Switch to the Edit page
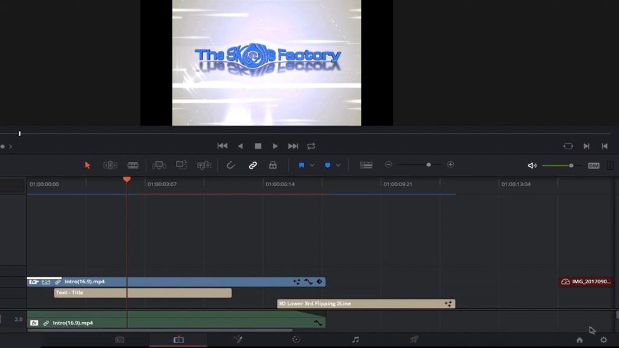Viewport: 619px width, 348px height. point(178,340)
